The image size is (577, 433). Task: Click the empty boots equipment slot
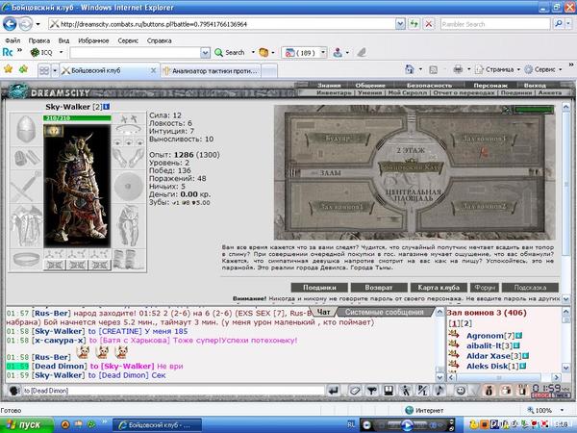129,259
